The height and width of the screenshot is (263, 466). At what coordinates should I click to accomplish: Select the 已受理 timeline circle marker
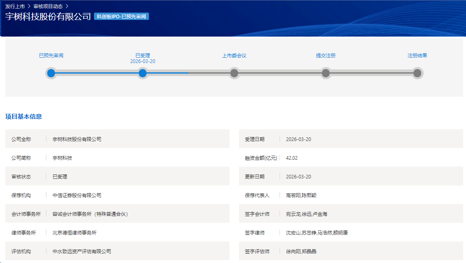[142, 73]
